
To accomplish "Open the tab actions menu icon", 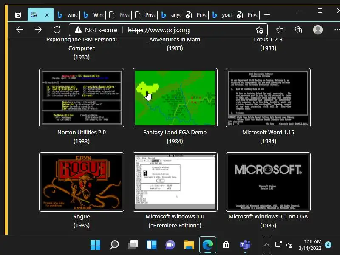I will [x=18, y=15].
